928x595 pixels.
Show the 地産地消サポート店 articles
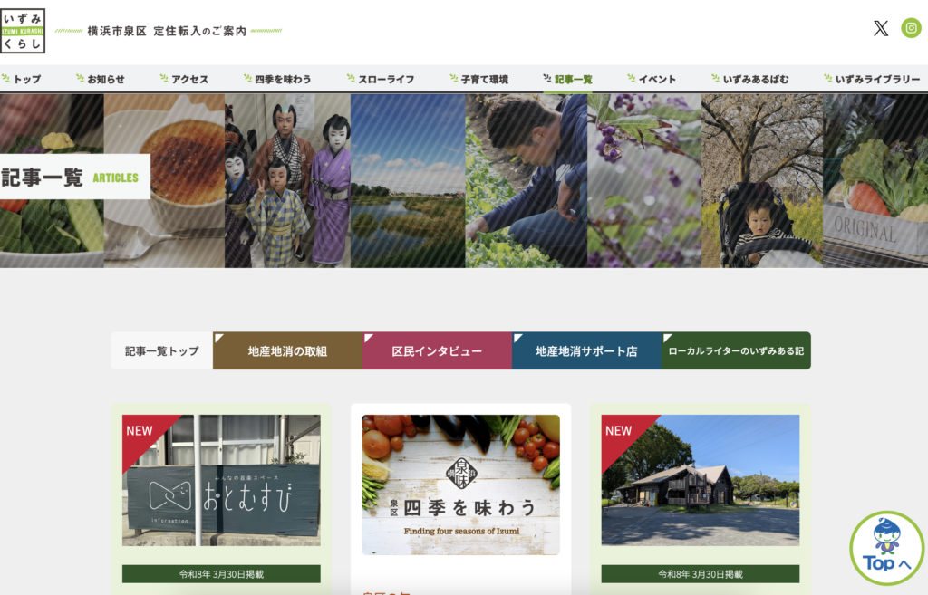point(586,350)
